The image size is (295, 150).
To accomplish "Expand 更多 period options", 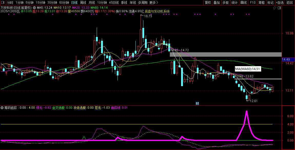I will [x=154, y=3].
